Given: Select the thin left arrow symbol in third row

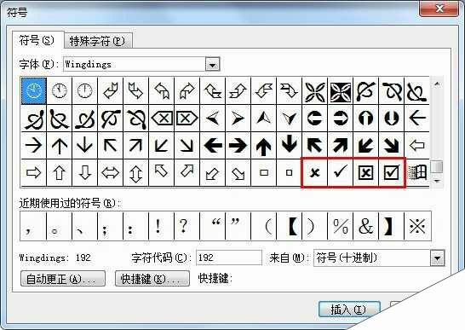Looking at the screenshot, I should [417, 118].
